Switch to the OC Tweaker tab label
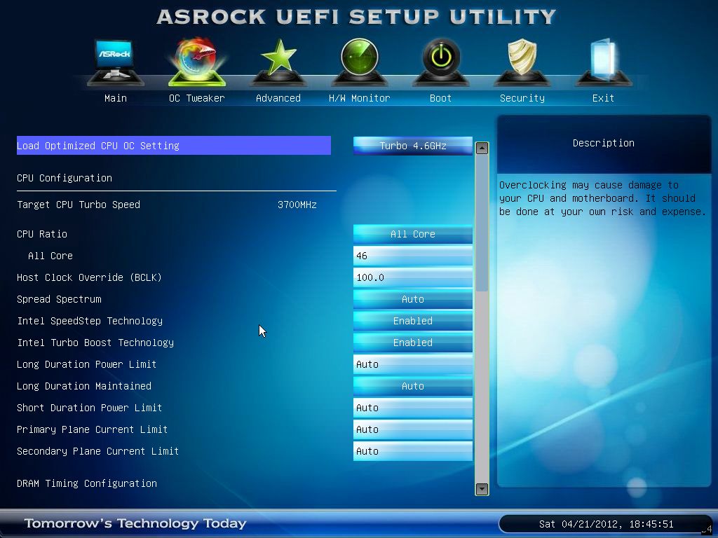Image resolution: width=718 pixels, height=538 pixels. [197, 98]
